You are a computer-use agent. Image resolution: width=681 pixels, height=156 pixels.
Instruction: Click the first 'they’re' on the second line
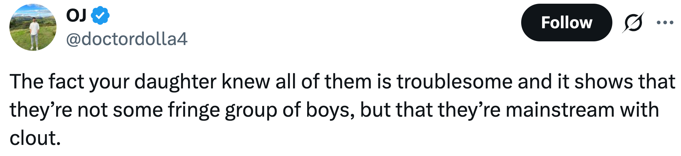(x=41, y=110)
